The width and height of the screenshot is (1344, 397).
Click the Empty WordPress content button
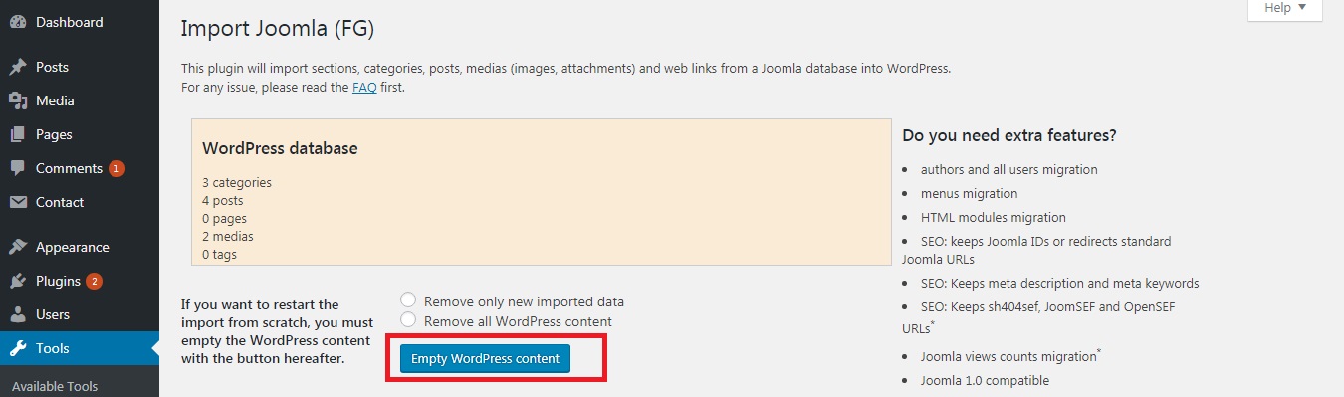(485, 358)
